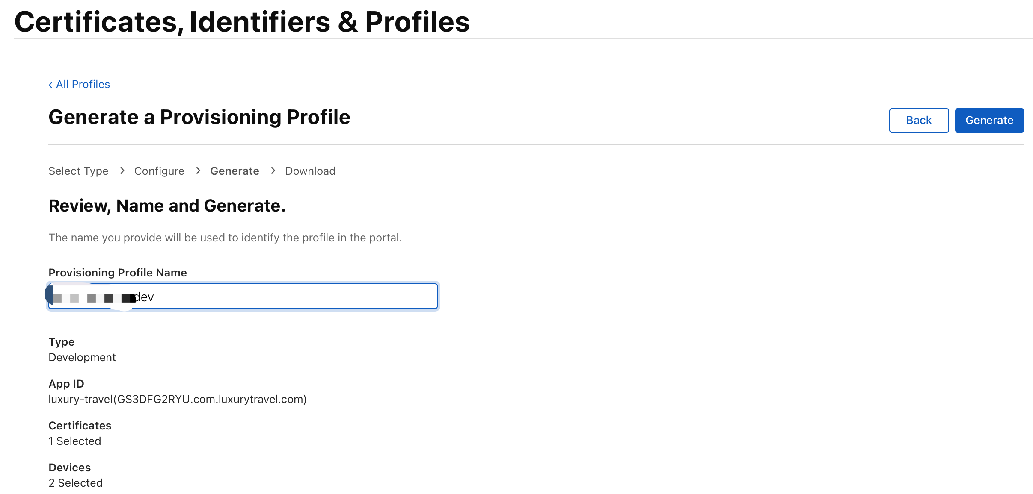Click chevron between Select Type and Configure
The width and height of the screenshot is (1033, 494).
pos(122,171)
